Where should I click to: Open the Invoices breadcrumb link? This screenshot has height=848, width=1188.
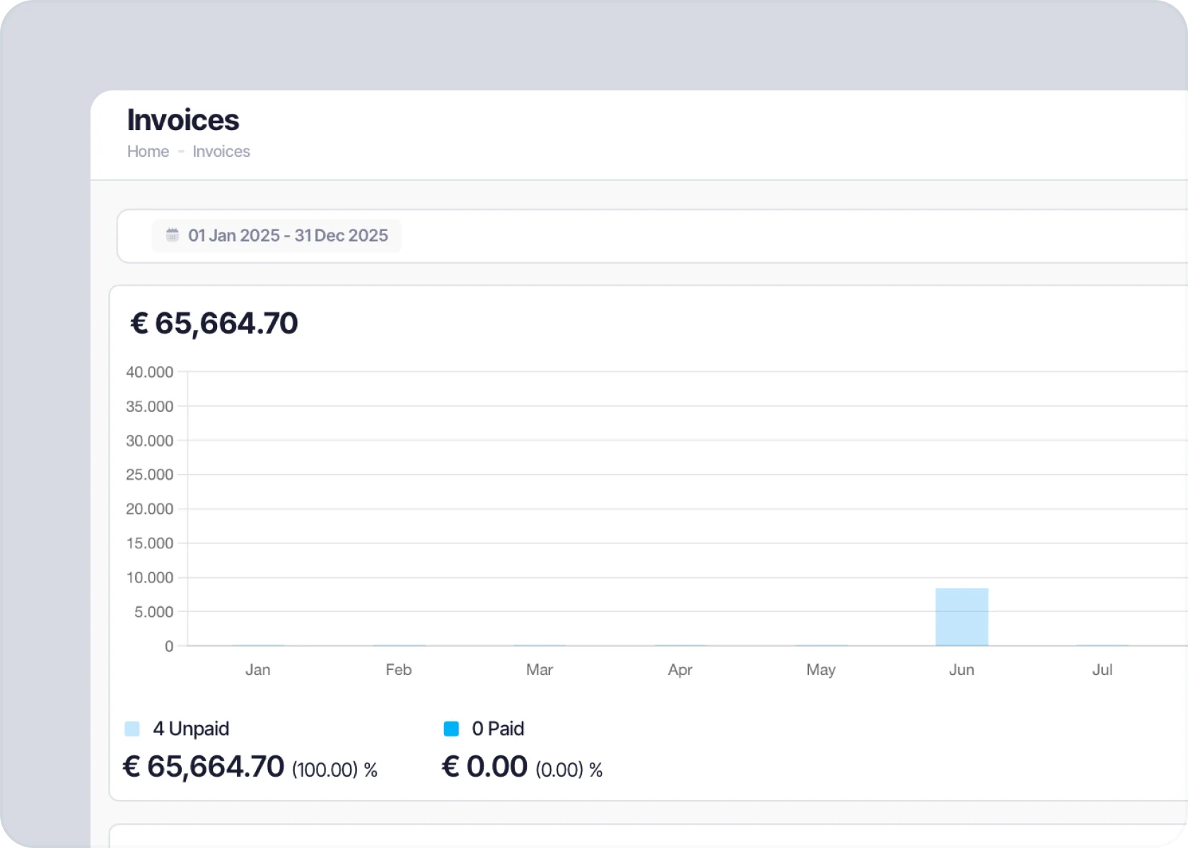[x=221, y=151]
